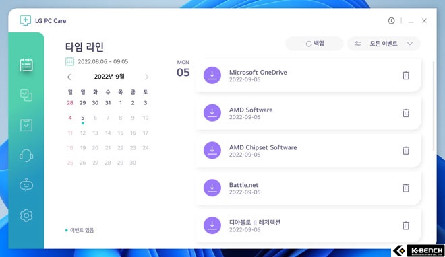The image size is (445, 257).
Task: Click the 2022.08.06 ~ 09.05 date range
Action: click(x=103, y=61)
